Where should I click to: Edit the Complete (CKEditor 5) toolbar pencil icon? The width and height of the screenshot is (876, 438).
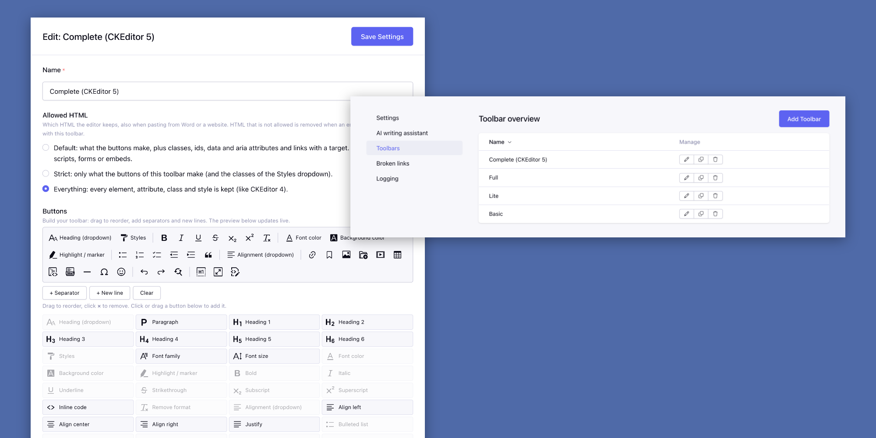click(687, 159)
